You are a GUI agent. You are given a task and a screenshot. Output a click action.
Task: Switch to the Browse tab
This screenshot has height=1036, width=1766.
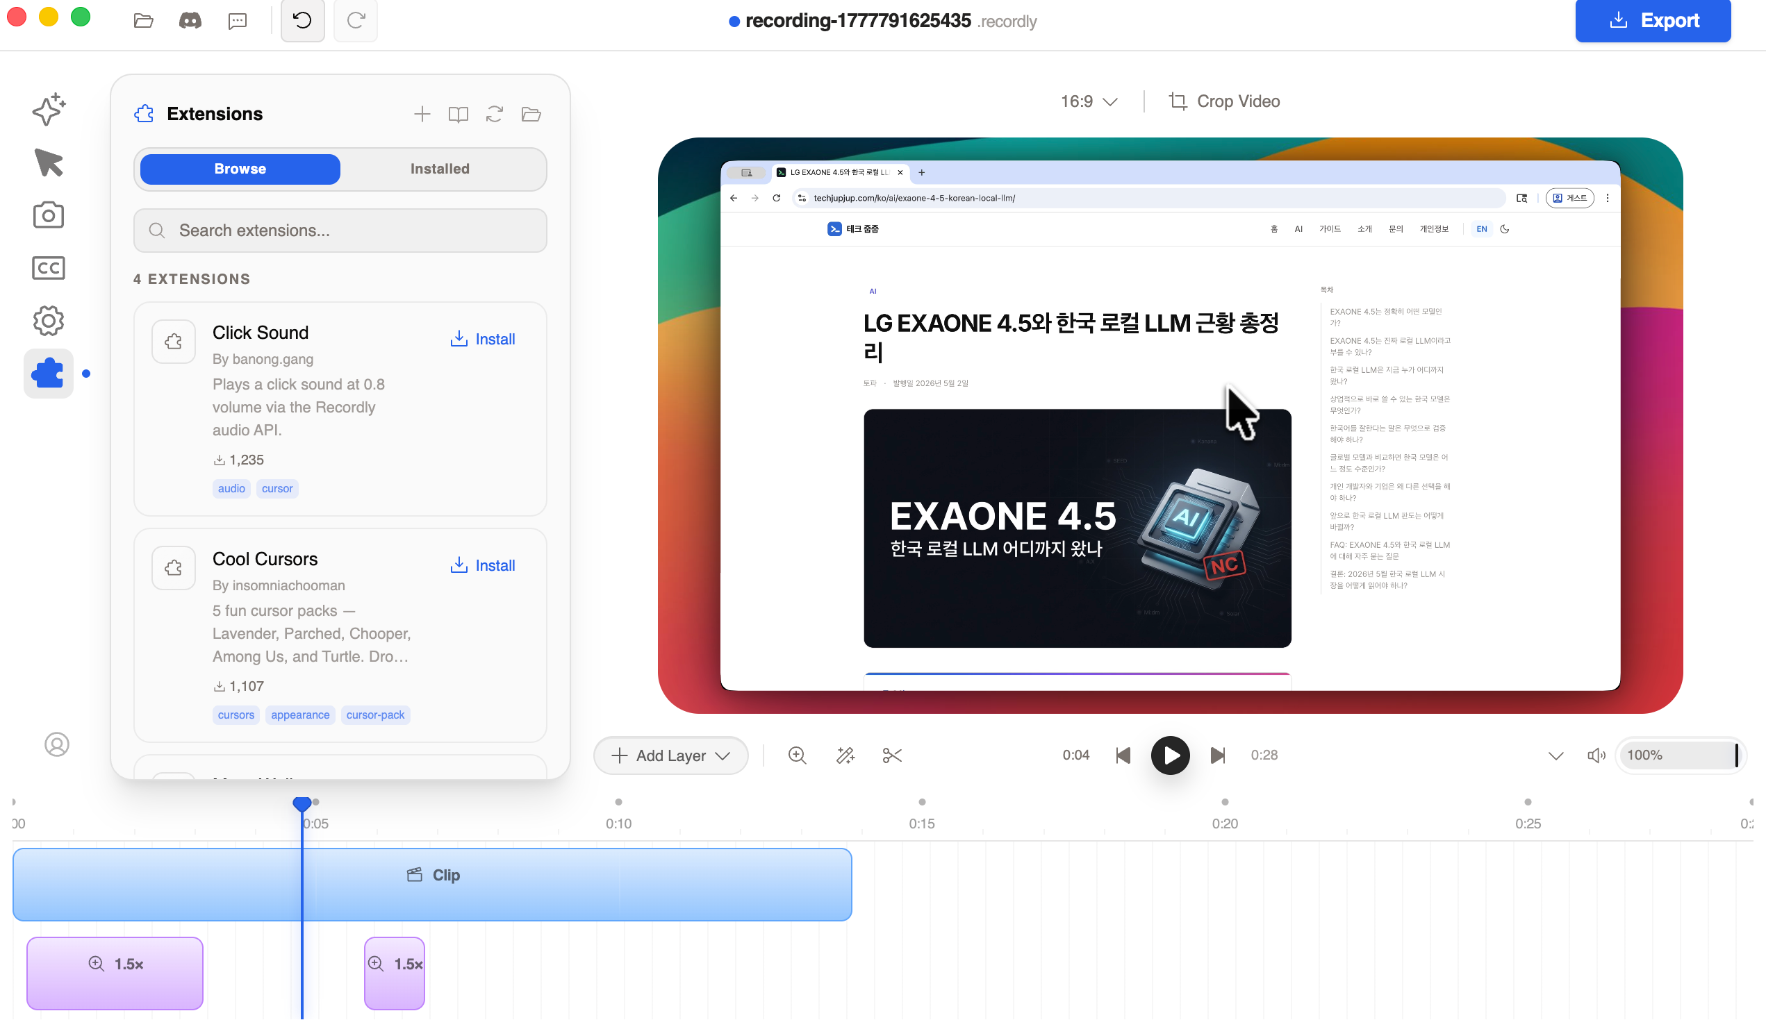pyautogui.click(x=240, y=169)
